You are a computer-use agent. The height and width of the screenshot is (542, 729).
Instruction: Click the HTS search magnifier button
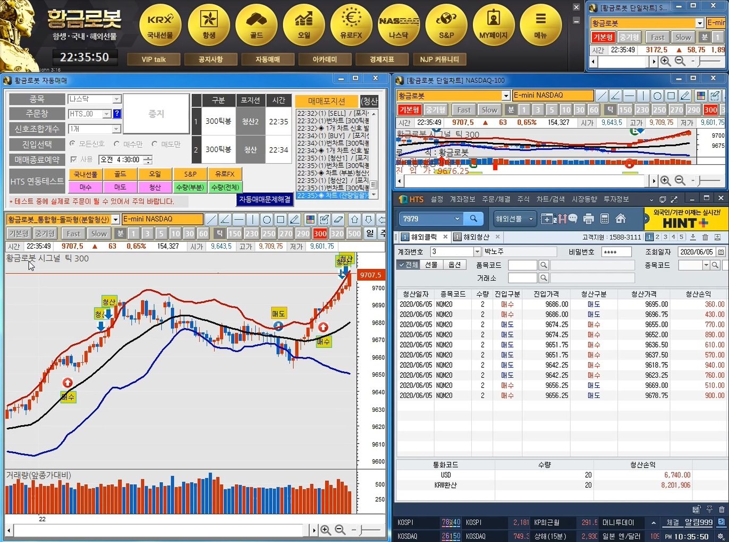[x=473, y=218]
